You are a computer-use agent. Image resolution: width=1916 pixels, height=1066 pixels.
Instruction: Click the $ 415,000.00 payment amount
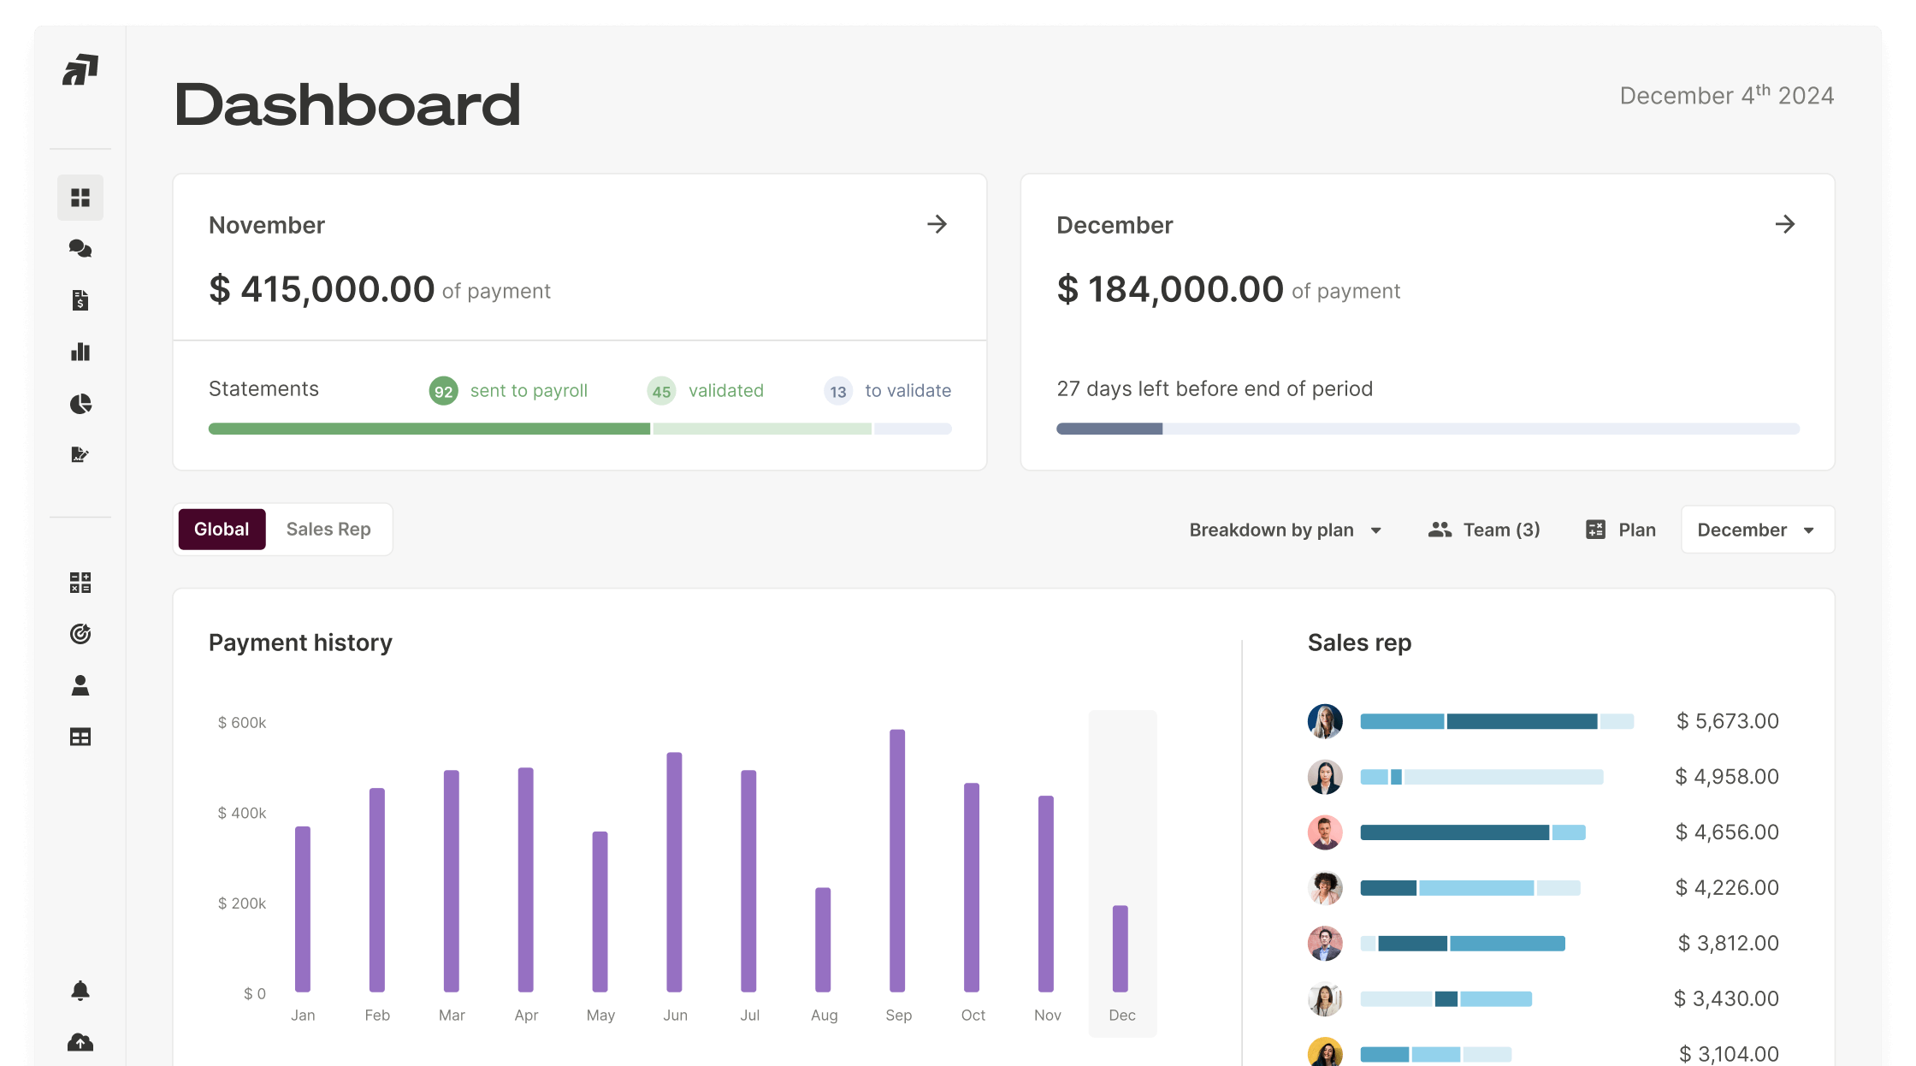322,289
